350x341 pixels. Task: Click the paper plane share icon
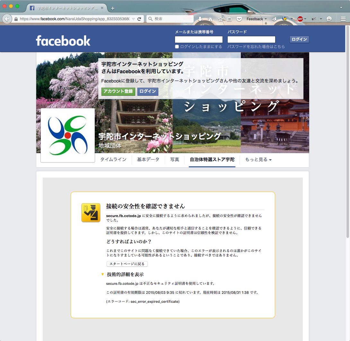point(274,19)
